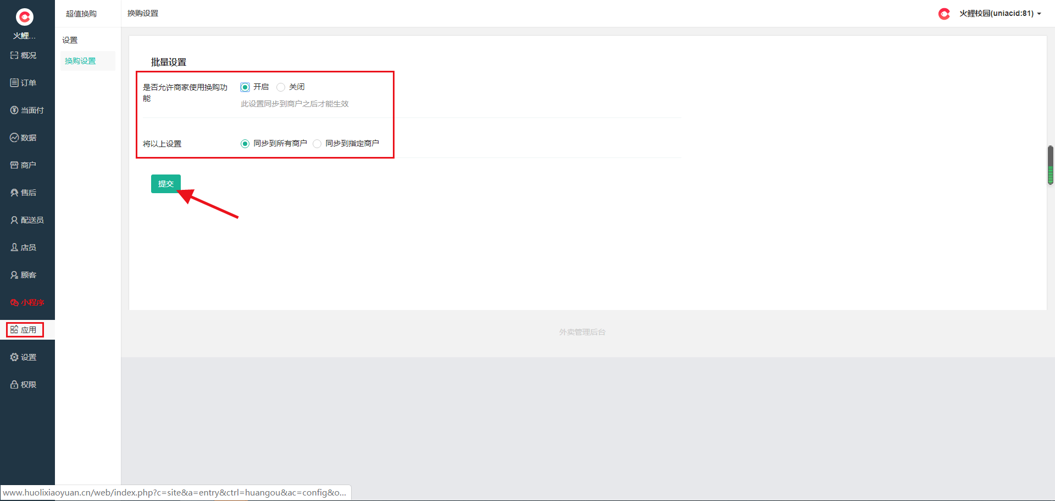Open the 权限 permissions lock item
The width and height of the screenshot is (1055, 501).
click(23, 385)
